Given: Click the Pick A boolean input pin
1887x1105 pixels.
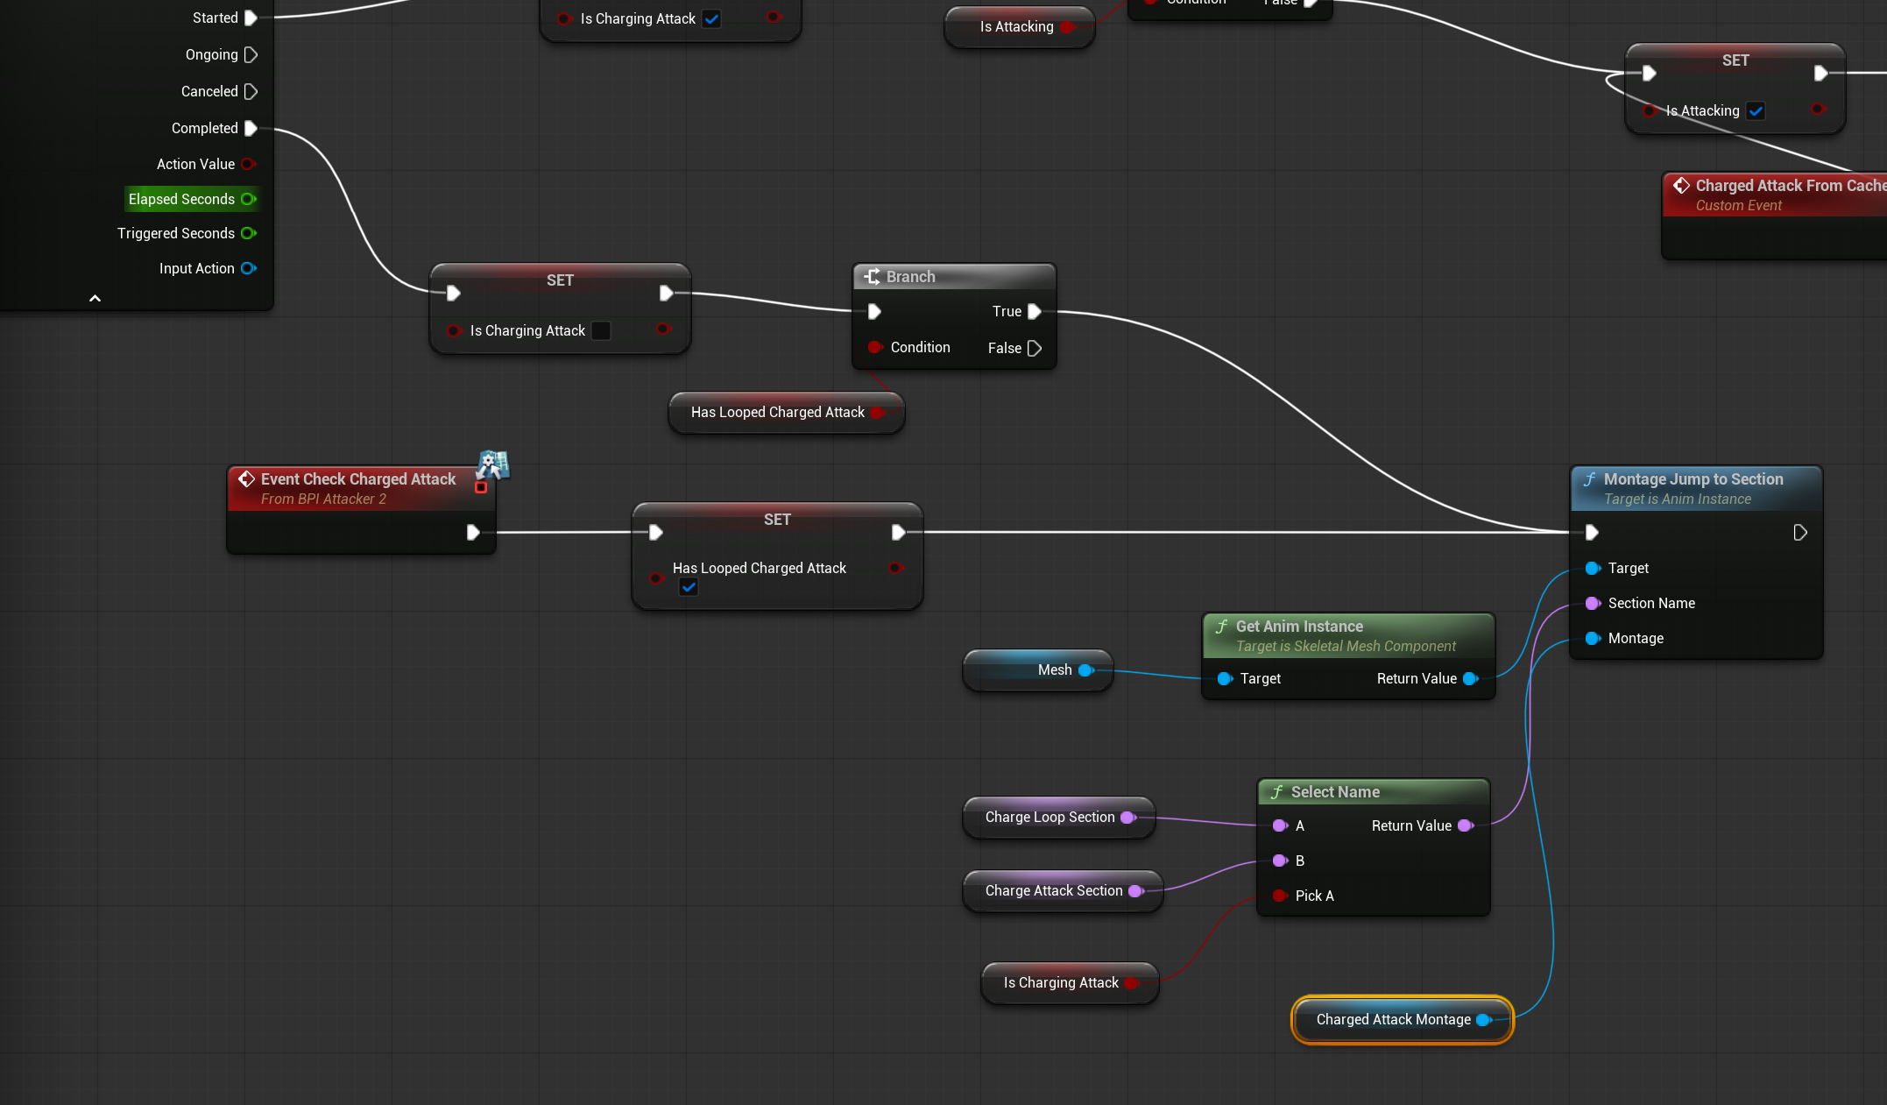Looking at the screenshot, I should pyautogui.click(x=1280, y=896).
